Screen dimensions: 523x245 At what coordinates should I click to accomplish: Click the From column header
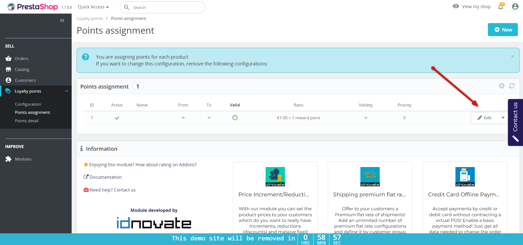click(x=183, y=105)
